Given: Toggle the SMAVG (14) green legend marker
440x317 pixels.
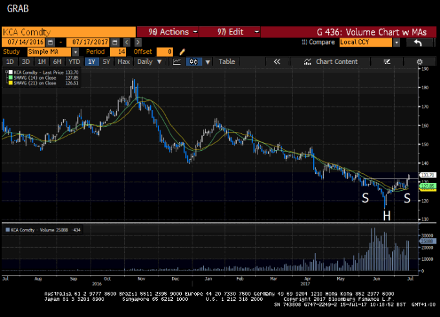Looking at the screenshot, I should coord(7,78).
